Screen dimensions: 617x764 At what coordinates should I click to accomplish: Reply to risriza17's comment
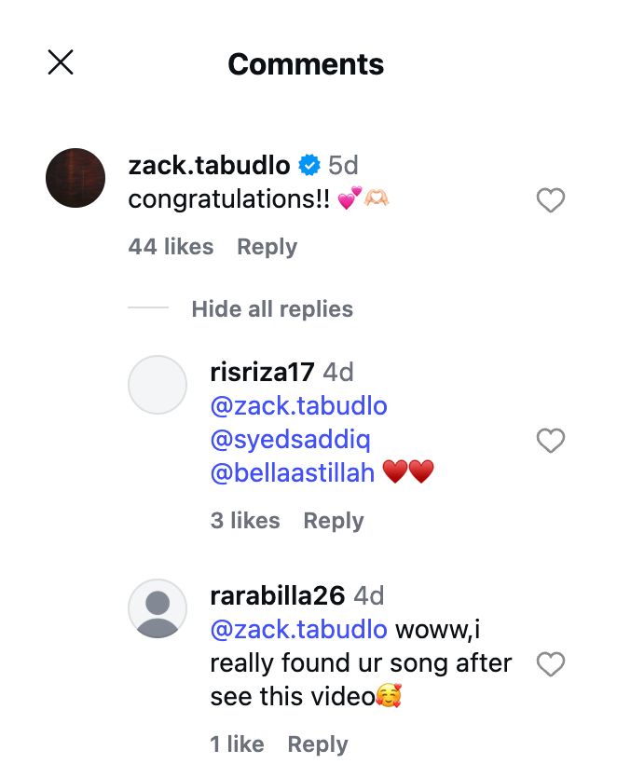(x=334, y=521)
